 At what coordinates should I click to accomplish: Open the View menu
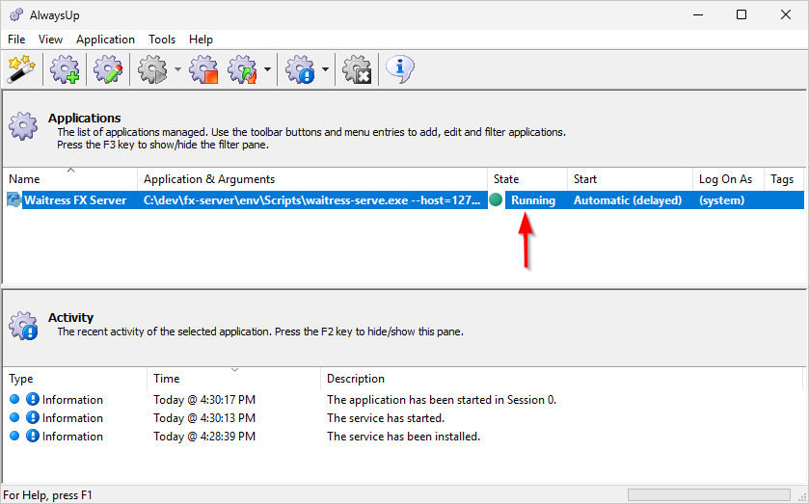[x=50, y=40]
